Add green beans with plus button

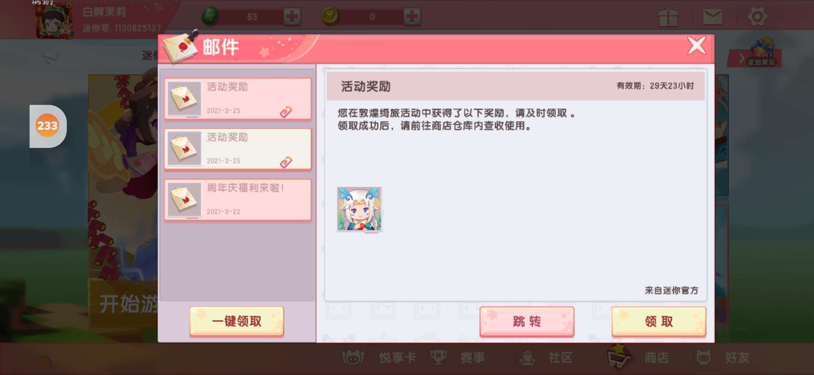[292, 16]
